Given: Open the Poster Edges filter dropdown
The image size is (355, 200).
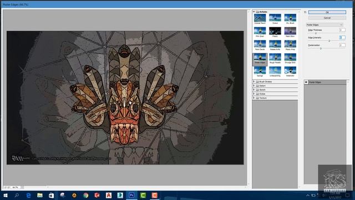Looking at the screenshot, I should coord(324,24).
